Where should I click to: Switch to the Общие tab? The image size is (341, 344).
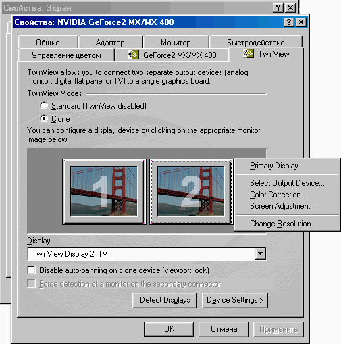(x=48, y=42)
